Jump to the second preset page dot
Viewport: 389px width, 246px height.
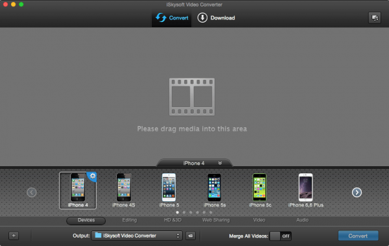pyautogui.click(x=184, y=212)
